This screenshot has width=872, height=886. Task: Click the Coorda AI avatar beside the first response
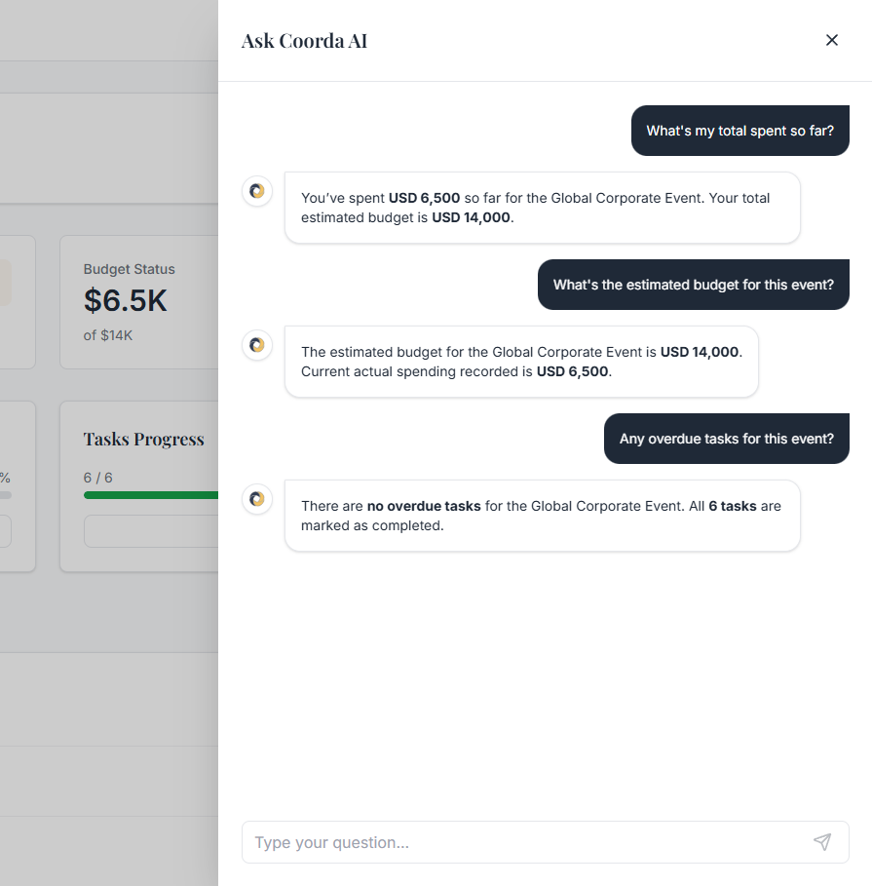pos(256,191)
